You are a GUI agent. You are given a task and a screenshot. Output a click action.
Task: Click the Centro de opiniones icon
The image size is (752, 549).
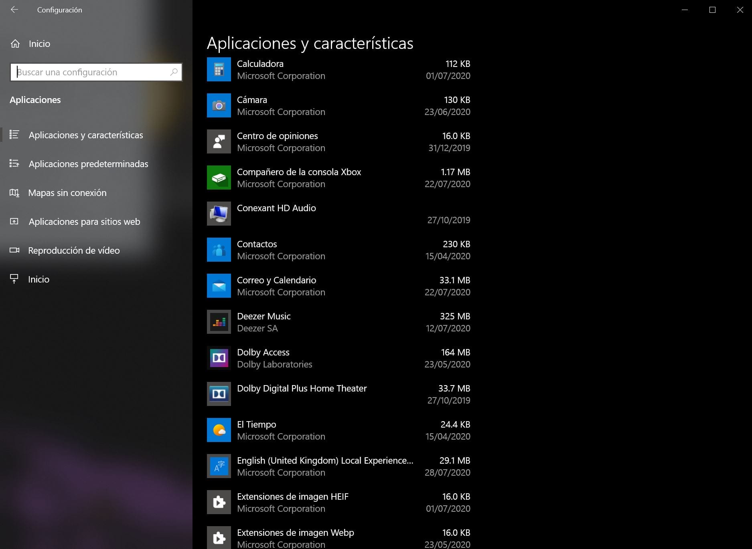point(219,141)
